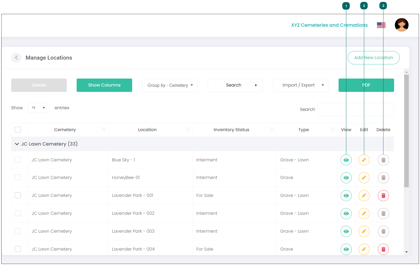View the HoneyBee-01 location
This screenshot has height=265, width=420.
click(x=346, y=178)
